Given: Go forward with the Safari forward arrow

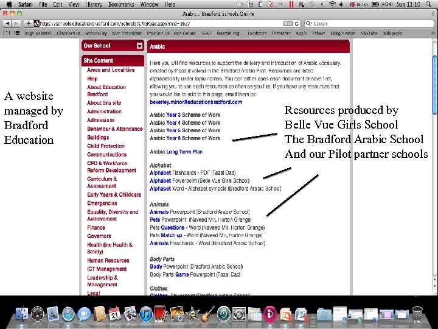Looking at the screenshot, I should (x=16, y=24).
